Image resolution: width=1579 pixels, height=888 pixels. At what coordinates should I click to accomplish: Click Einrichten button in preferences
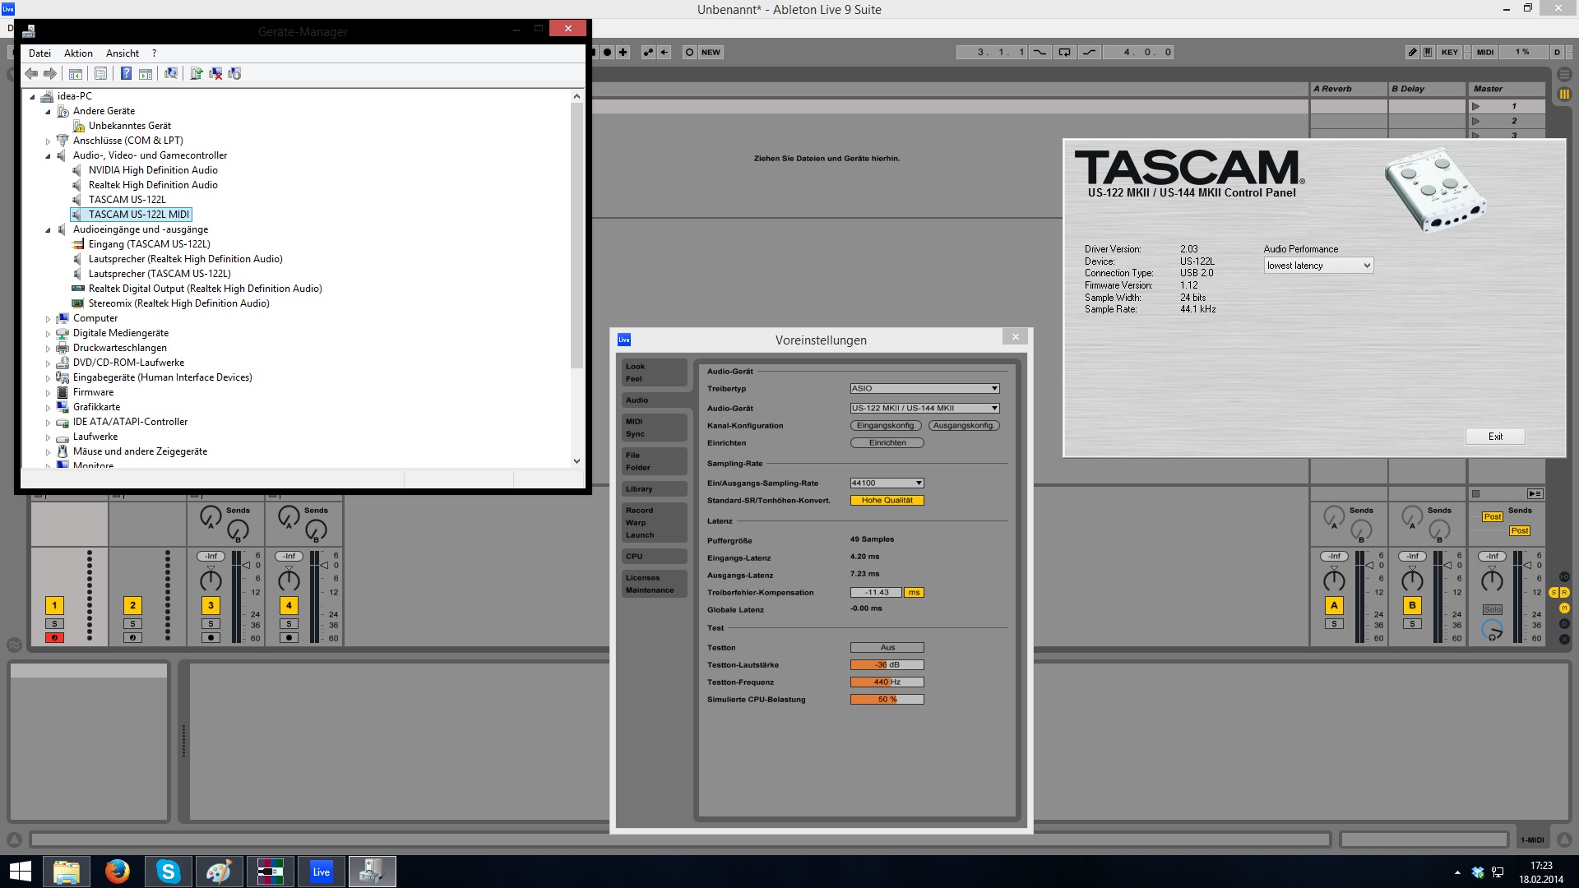coord(887,442)
